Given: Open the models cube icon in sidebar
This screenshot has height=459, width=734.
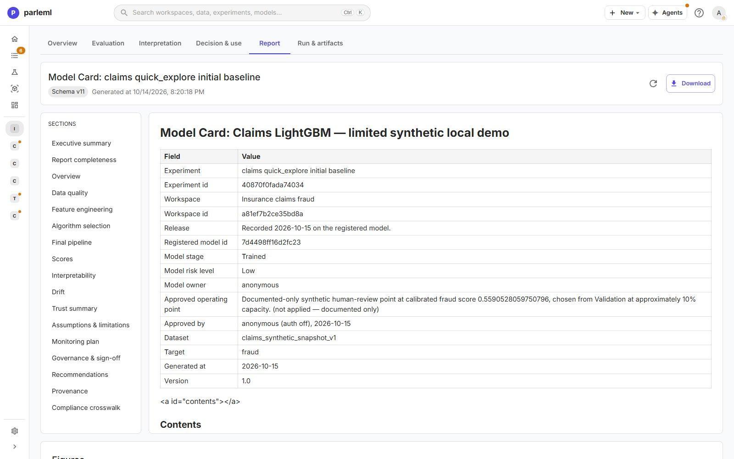Looking at the screenshot, I should coord(15,89).
